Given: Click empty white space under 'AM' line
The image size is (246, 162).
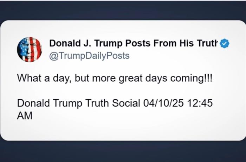Looking at the screenshot, I should pyautogui.click(x=123, y=131).
